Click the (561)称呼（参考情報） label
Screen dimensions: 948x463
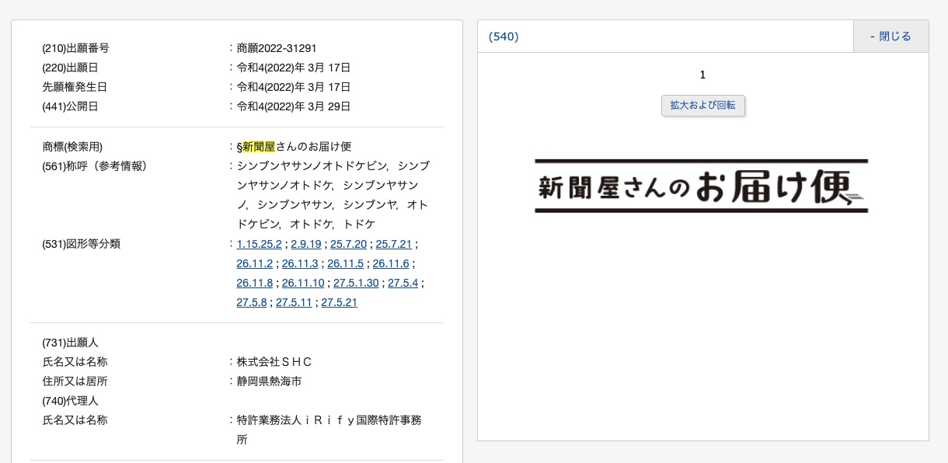click(x=95, y=166)
